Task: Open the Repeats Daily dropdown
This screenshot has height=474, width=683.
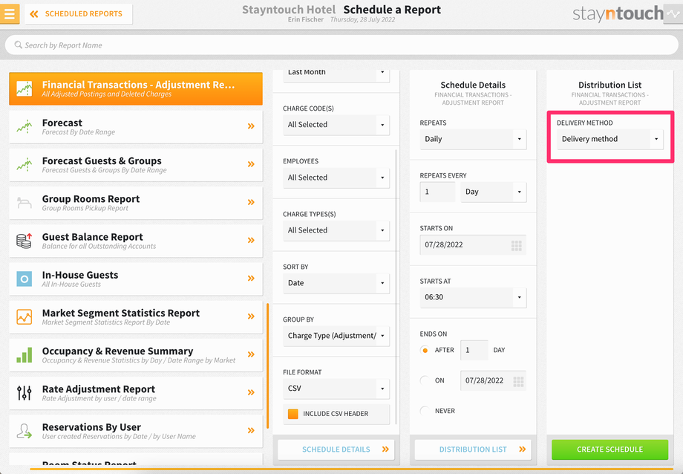Action: coord(473,139)
